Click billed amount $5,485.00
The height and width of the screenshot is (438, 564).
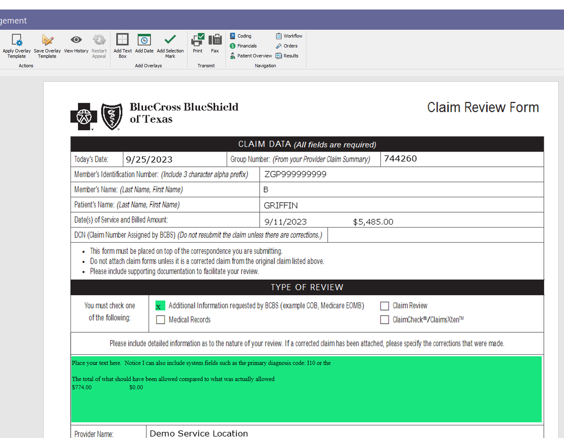point(373,222)
